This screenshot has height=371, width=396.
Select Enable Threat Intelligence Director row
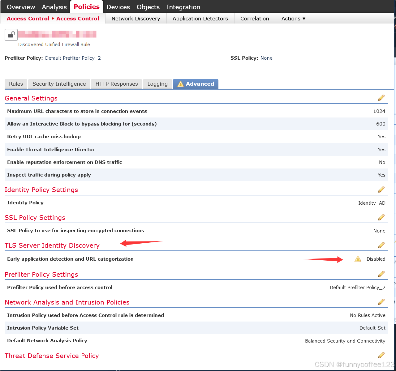(x=196, y=149)
